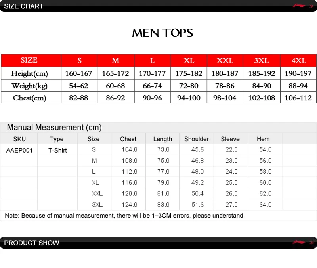Image resolution: width=317 pixels, height=268 pixels.
Task: Click the SIZE CHART banner title
Action: coord(24,6)
